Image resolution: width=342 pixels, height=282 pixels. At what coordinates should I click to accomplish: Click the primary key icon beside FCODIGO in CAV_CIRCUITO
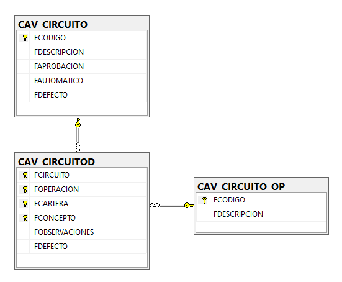tap(25, 38)
